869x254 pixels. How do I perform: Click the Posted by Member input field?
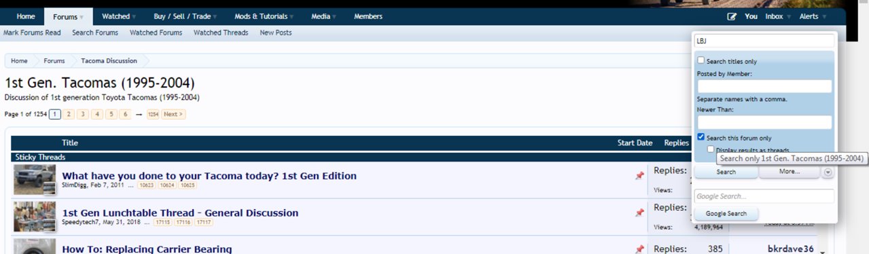[764, 86]
